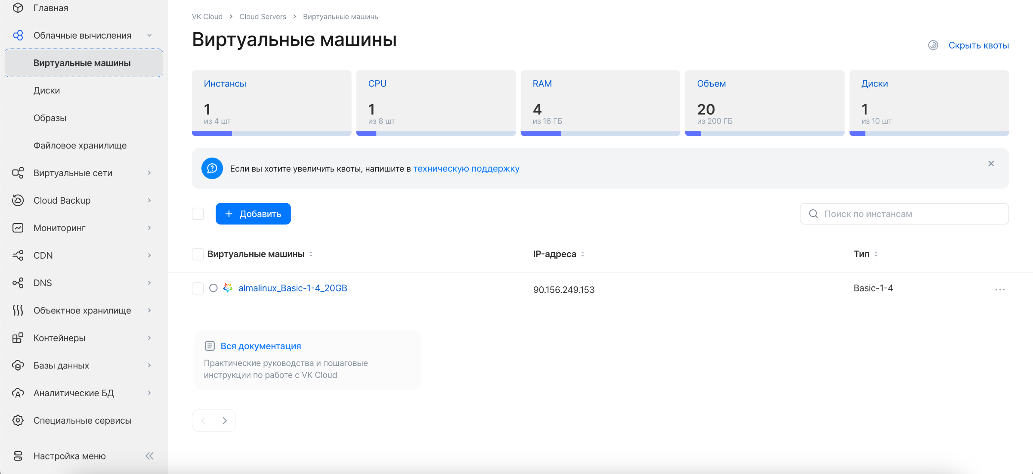
Task: Click the Cloud Backup sidebar icon
Action: [x=18, y=200]
